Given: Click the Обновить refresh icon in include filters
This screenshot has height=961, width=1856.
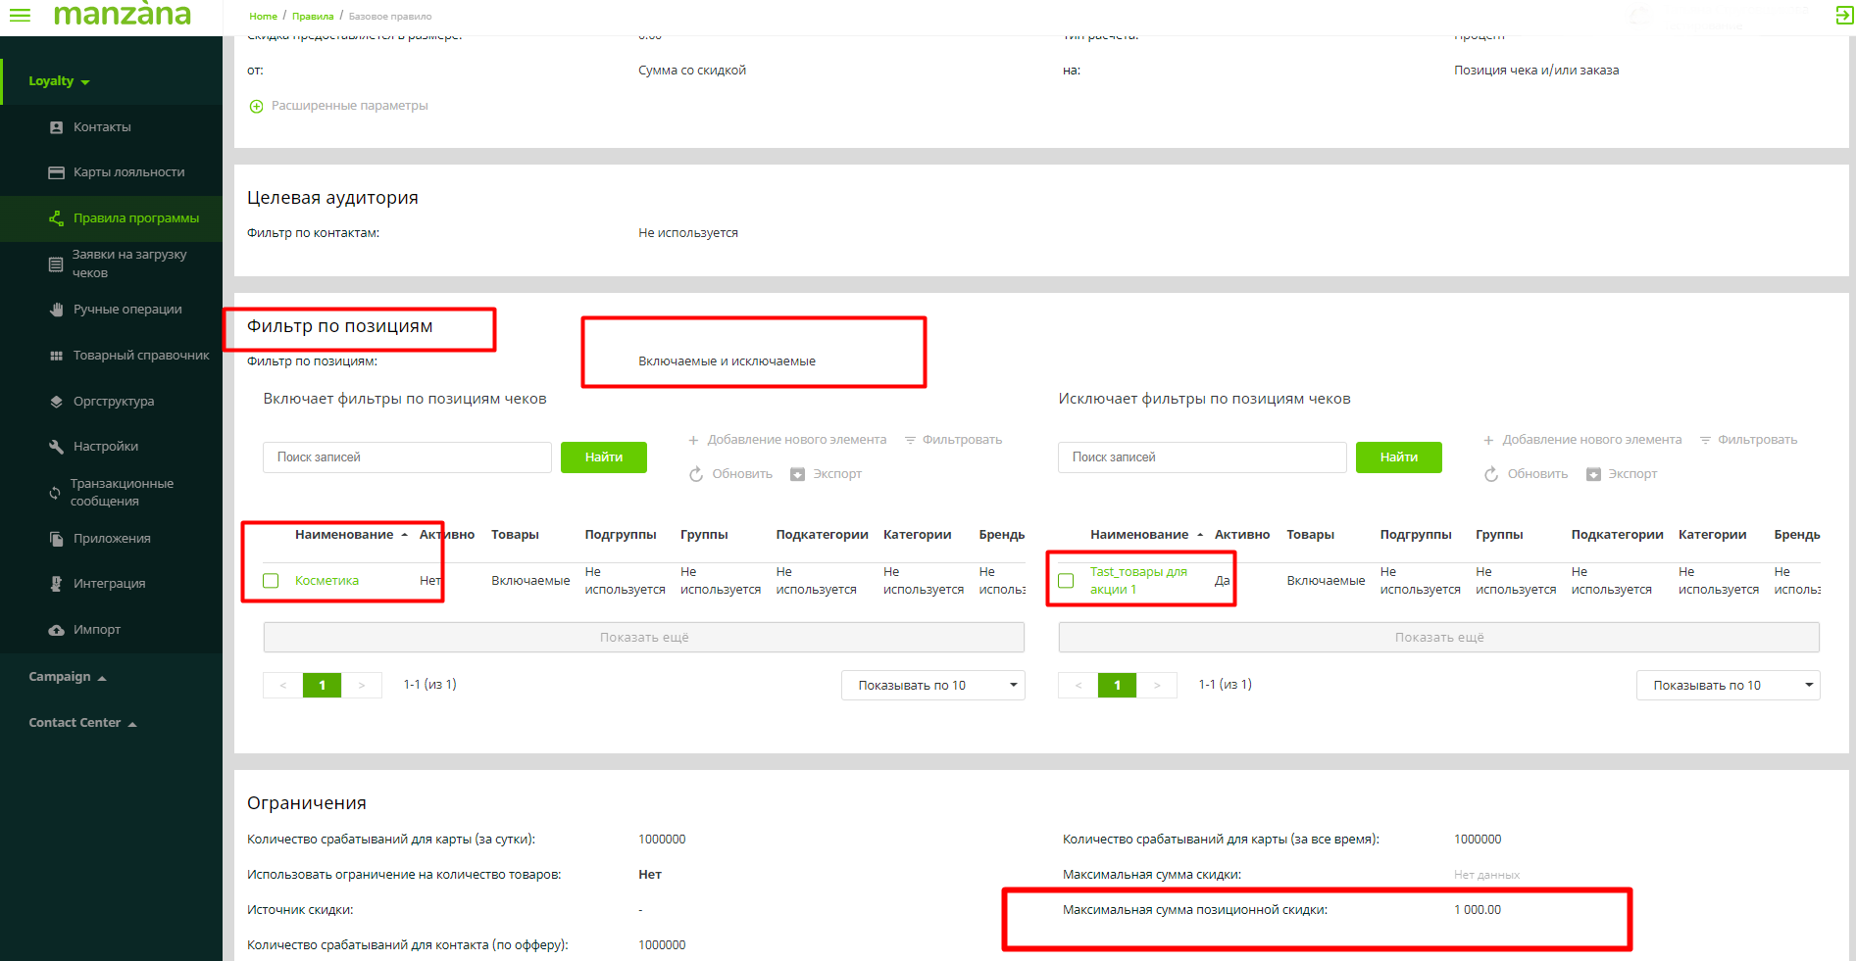Looking at the screenshot, I should click(696, 474).
